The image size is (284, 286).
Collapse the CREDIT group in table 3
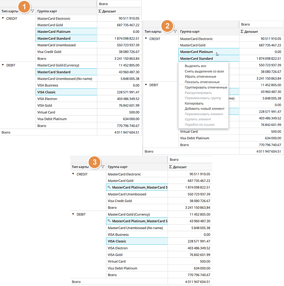pos(73,174)
